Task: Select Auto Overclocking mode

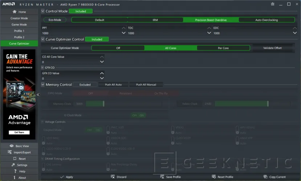Action: pyautogui.click(x=267, y=20)
